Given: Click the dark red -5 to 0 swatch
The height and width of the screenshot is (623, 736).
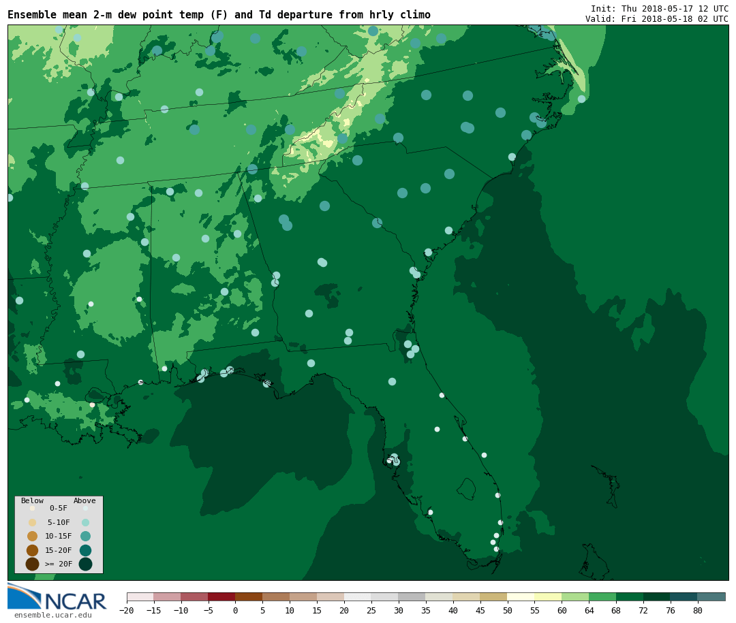Looking at the screenshot, I should click(x=221, y=596).
